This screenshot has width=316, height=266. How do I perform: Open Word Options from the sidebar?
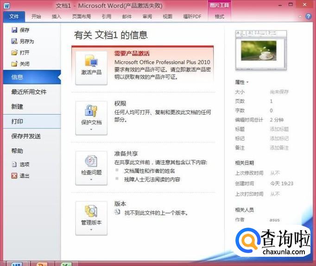(14, 164)
